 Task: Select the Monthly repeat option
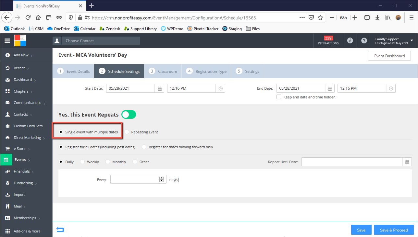[x=108, y=162]
